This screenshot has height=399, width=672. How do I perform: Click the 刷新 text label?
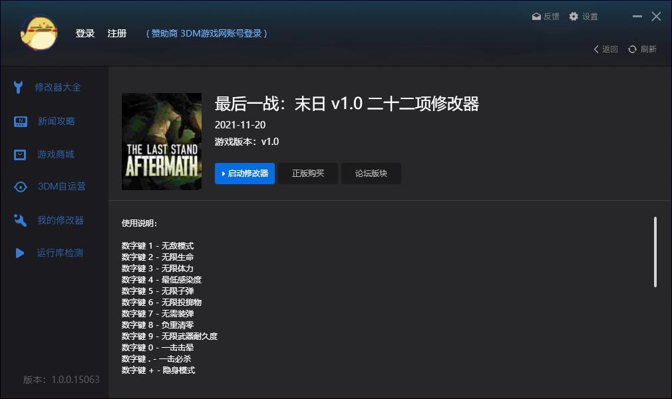point(649,49)
